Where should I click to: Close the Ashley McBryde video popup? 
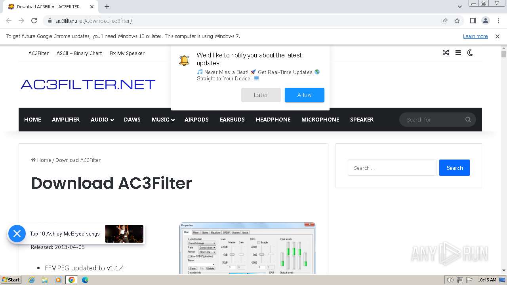17,234
